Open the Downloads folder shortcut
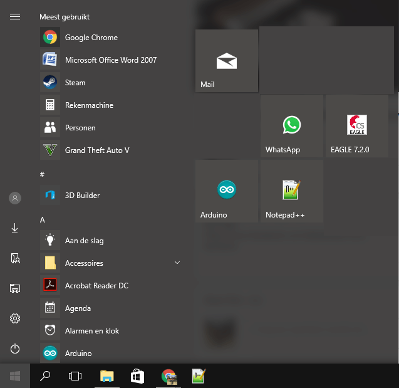This screenshot has height=388, width=399. point(15,228)
